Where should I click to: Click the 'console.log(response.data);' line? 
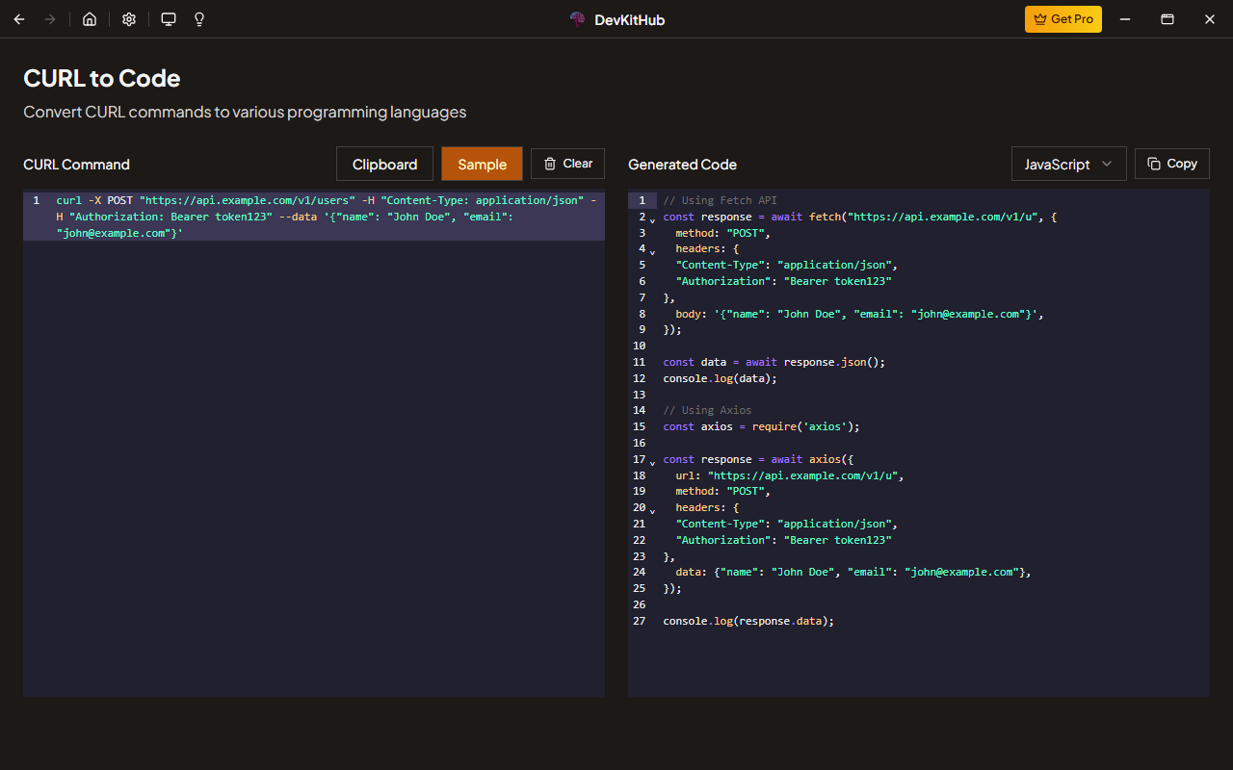click(x=748, y=621)
